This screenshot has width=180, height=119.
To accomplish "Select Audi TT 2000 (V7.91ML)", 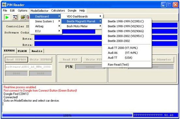I will pyautogui.click(x=127, y=48).
